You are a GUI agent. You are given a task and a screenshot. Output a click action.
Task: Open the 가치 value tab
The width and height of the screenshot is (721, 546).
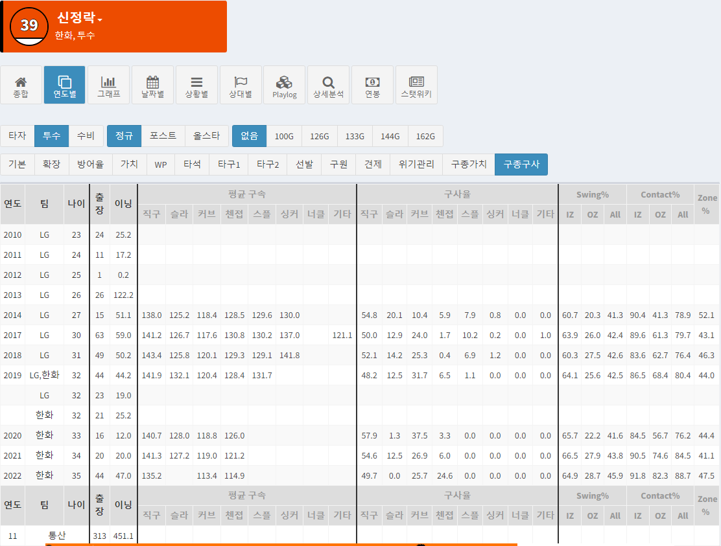point(129,165)
